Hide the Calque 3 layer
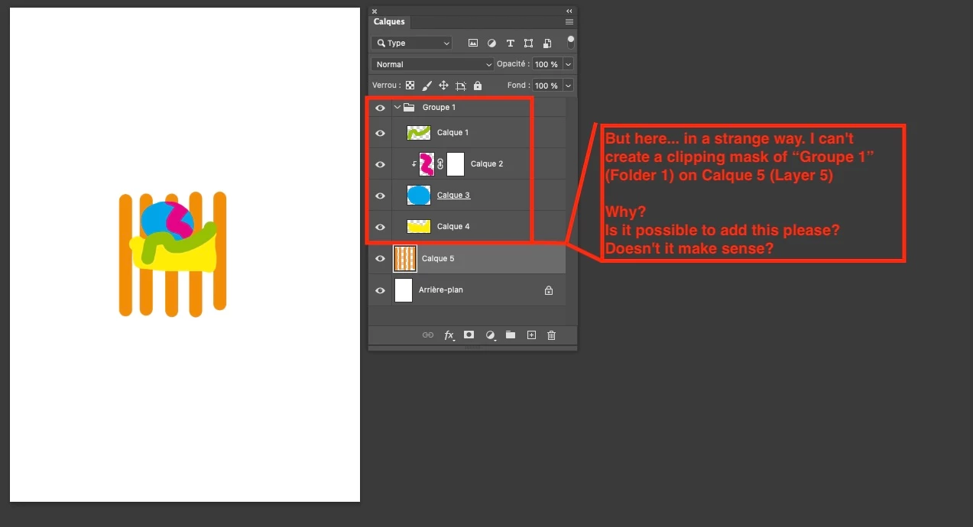Viewport: 973px width, 527px height. tap(380, 196)
